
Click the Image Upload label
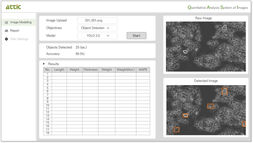[x=56, y=20]
